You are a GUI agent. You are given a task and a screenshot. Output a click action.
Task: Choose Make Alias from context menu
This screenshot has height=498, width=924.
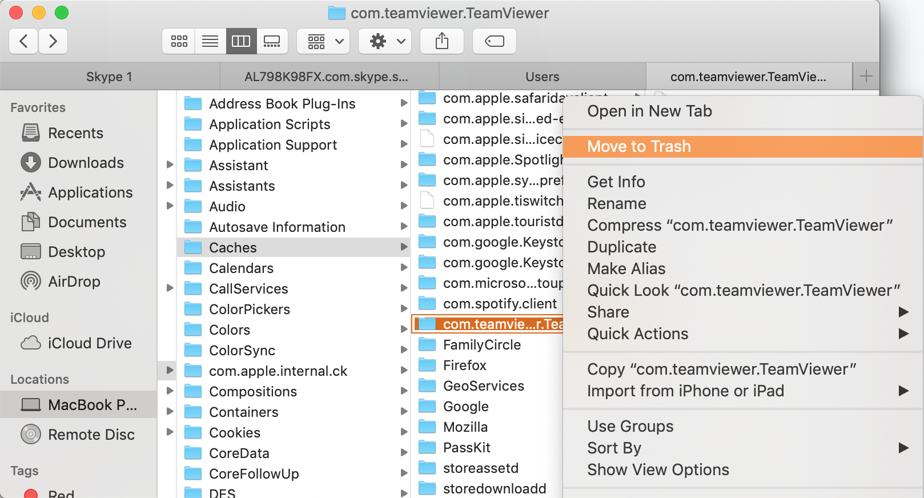pyautogui.click(x=743, y=269)
